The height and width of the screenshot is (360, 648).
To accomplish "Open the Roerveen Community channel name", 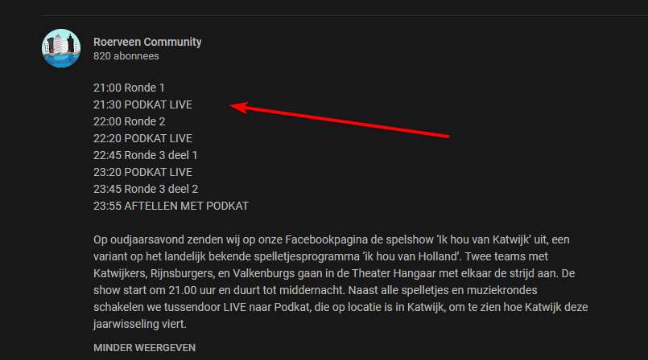I will pos(147,42).
